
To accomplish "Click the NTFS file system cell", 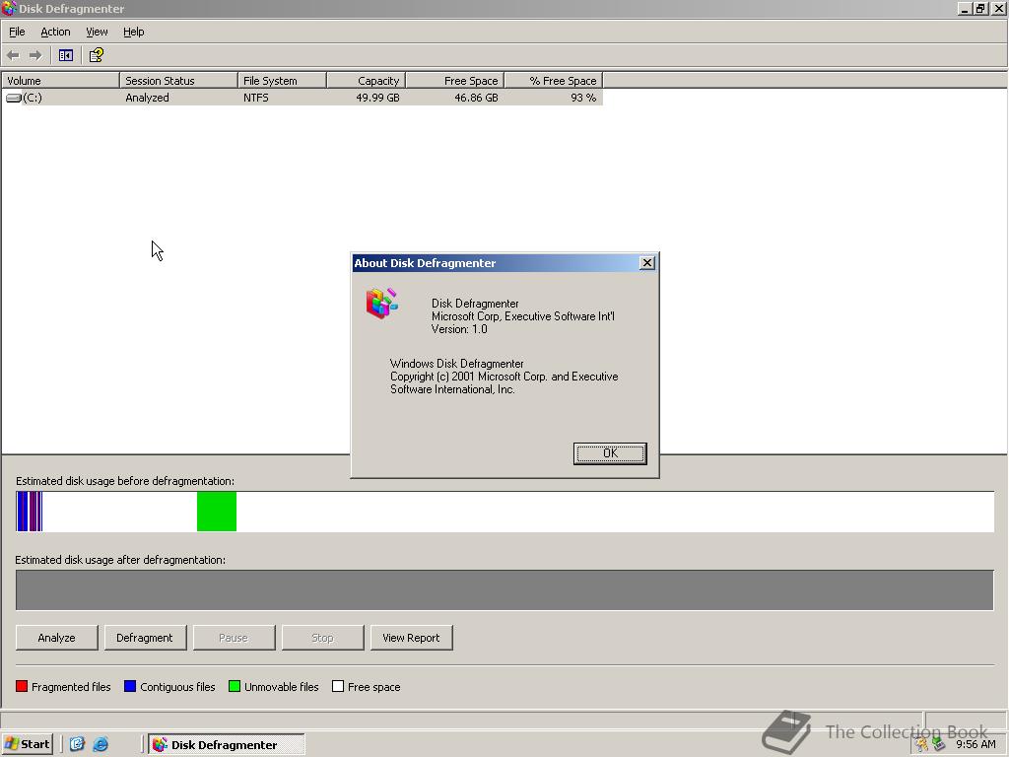I will (x=256, y=98).
